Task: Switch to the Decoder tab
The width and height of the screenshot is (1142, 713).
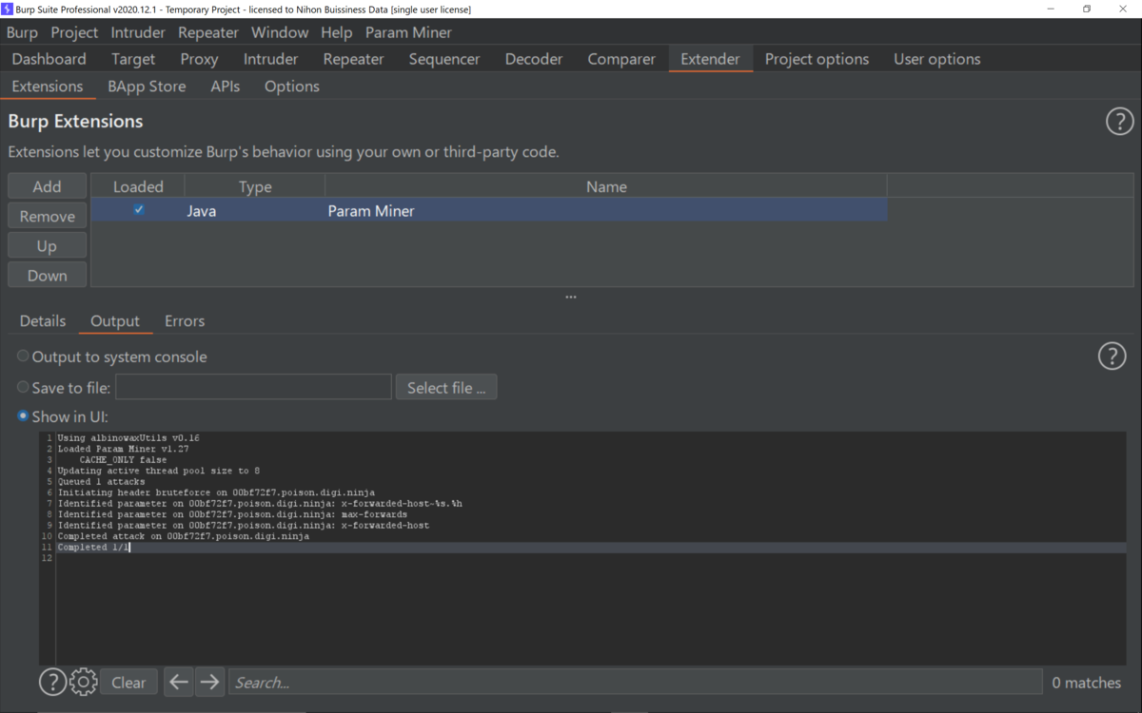Action: coord(534,59)
